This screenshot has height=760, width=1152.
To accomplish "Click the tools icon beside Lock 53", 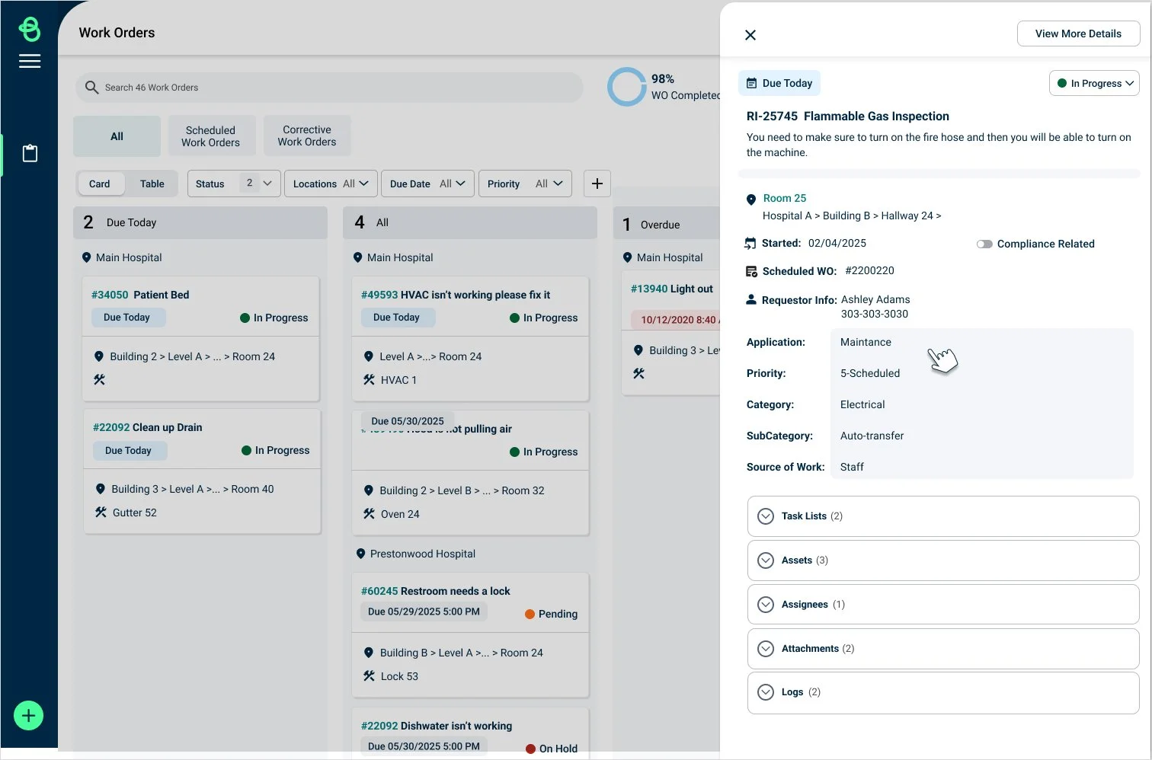I will tap(369, 675).
